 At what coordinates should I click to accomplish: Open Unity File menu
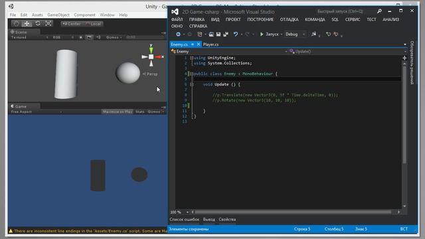[13, 15]
